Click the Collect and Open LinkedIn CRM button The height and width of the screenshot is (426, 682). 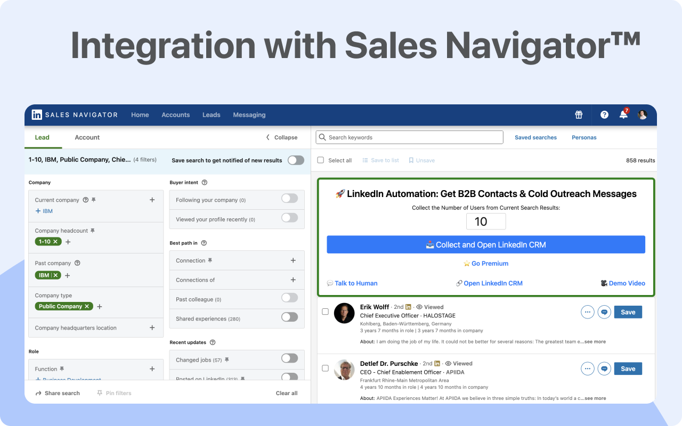(486, 244)
